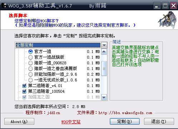Click the 定制(D) button

pos(124,122)
